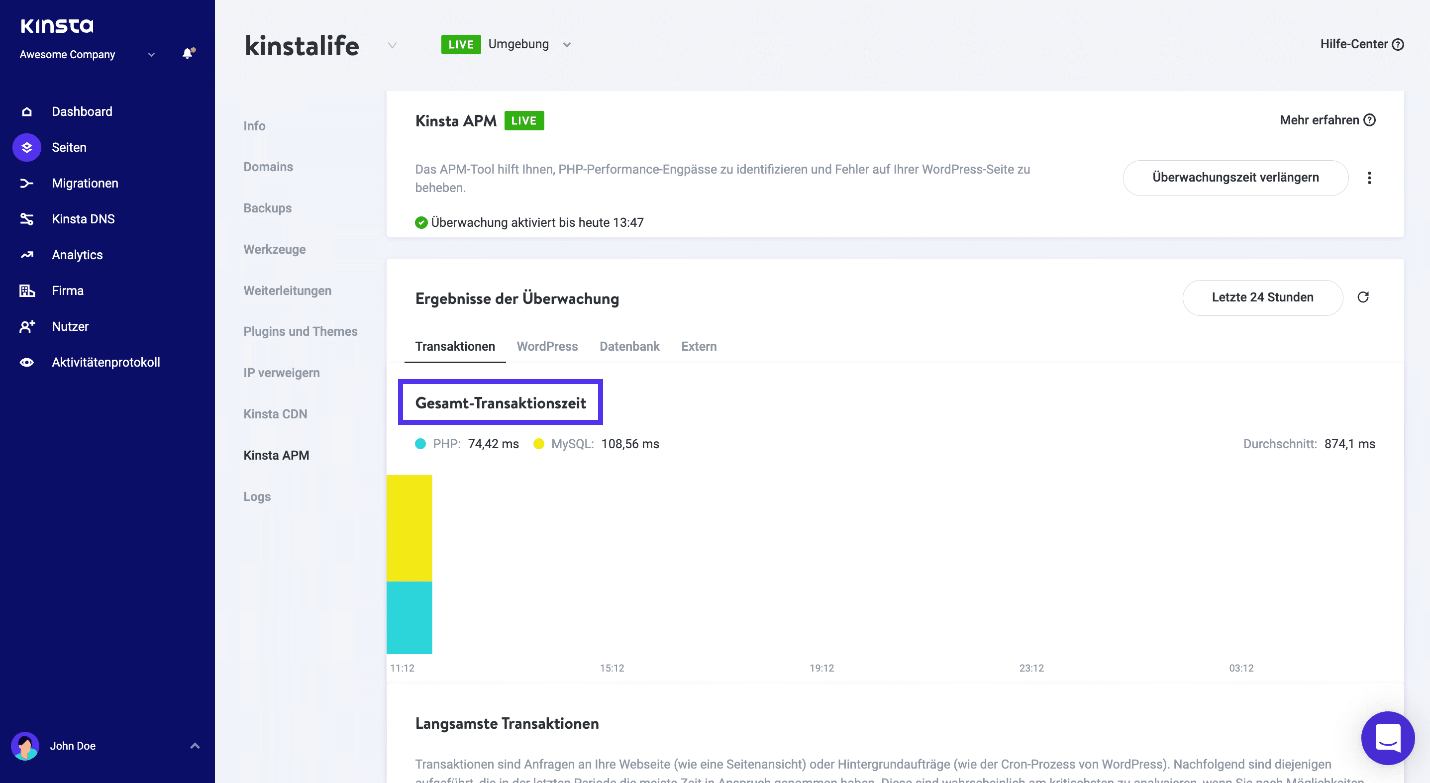This screenshot has width=1430, height=783.
Task: Open Backups site section
Action: pyautogui.click(x=268, y=208)
